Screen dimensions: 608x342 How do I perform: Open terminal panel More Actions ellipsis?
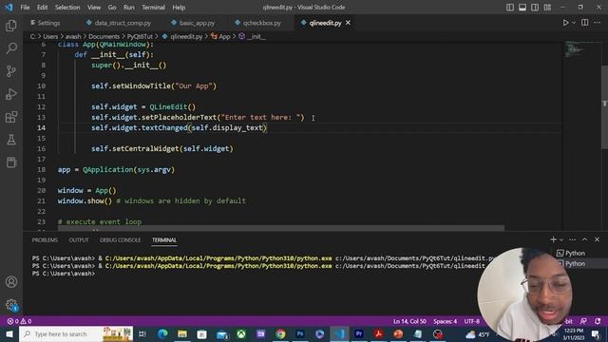[x=572, y=239]
